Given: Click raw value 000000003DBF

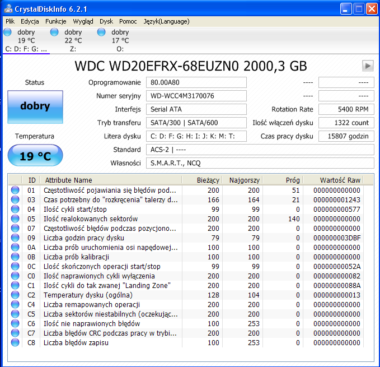Looking at the screenshot, I should pos(337,238).
